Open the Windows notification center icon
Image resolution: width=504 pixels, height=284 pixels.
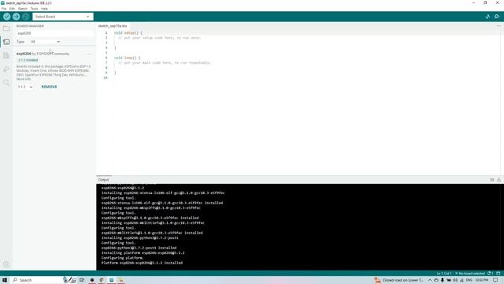tap(495, 280)
